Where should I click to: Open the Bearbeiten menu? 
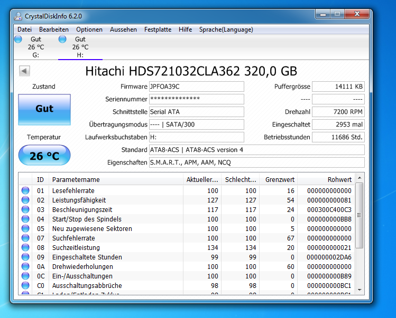tap(54, 30)
